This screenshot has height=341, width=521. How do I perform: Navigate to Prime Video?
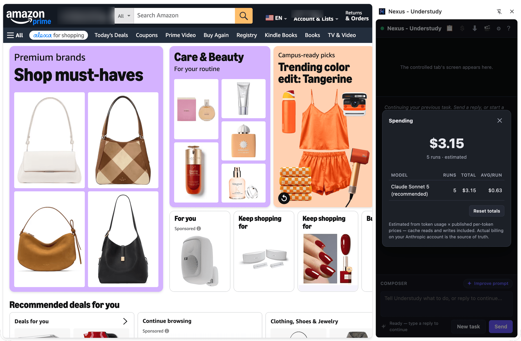click(181, 35)
